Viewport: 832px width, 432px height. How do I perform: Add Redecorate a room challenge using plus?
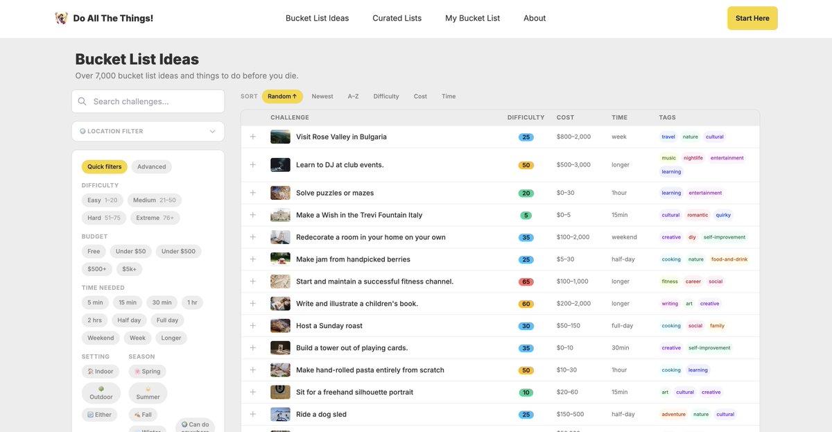253,237
